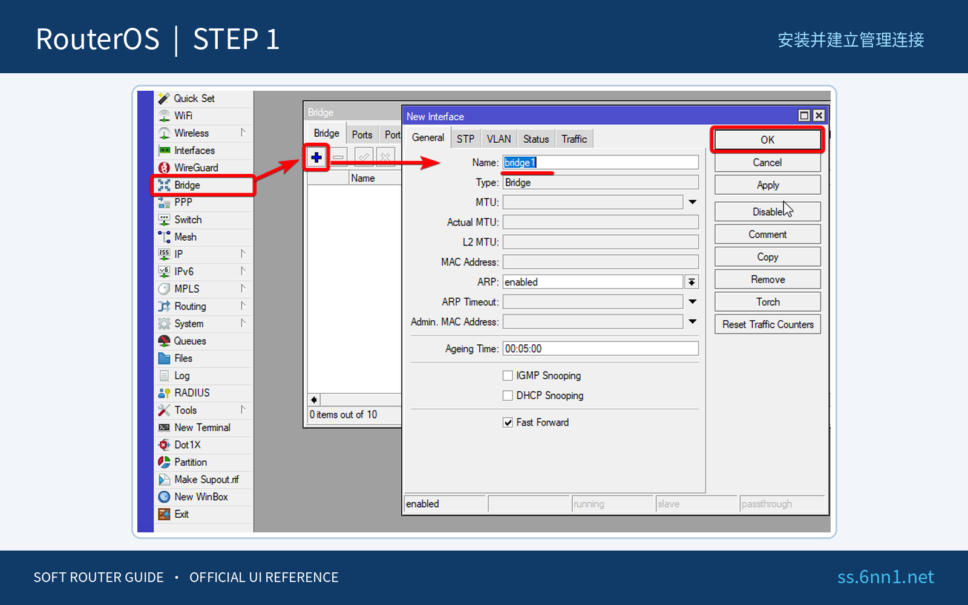Click the Copy button
Image resolution: width=968 pixels, height=605 pixels.
(768, 257)
